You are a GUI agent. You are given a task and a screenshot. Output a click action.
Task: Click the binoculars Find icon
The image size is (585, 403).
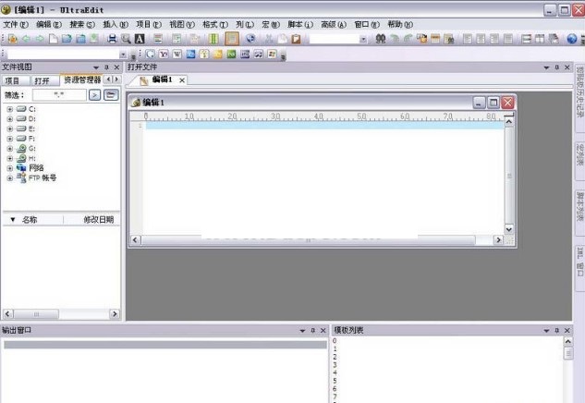380,39
